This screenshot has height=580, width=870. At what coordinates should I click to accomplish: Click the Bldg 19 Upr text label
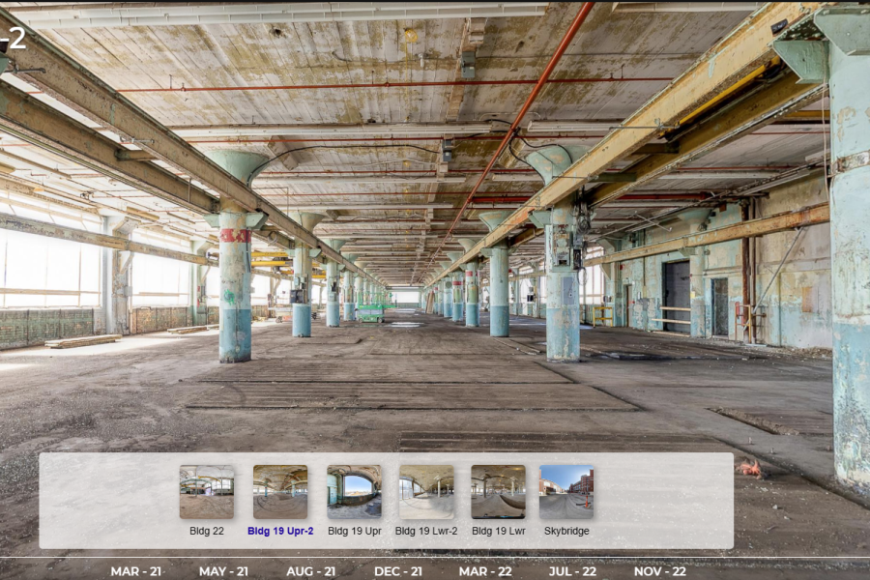[354, 531]
